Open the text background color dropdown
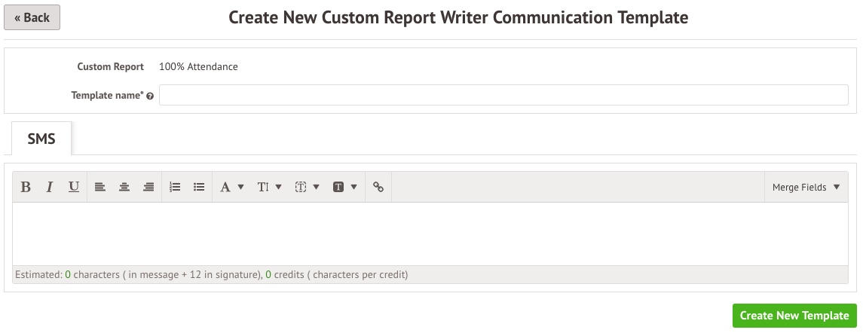Screen dimensions: 863x336 (x=345, y=187)
